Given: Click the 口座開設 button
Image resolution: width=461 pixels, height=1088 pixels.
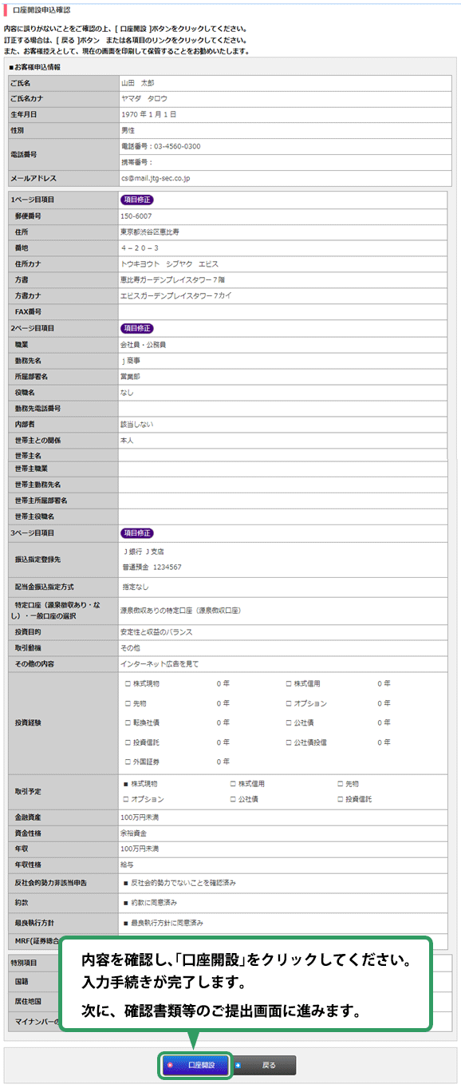Looking at the screenshot, I should [x=196, y=1065].
